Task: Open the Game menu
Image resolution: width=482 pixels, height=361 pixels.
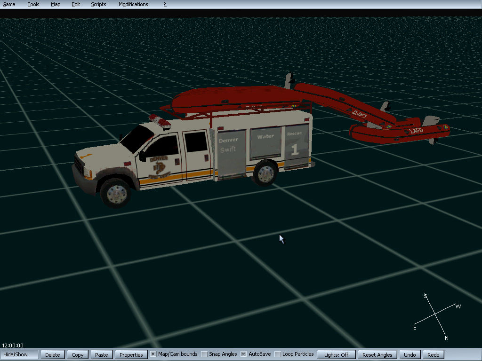Action: tap(9, 4)
